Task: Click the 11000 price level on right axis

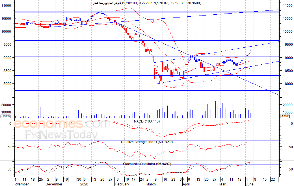Action: (287, 6)
